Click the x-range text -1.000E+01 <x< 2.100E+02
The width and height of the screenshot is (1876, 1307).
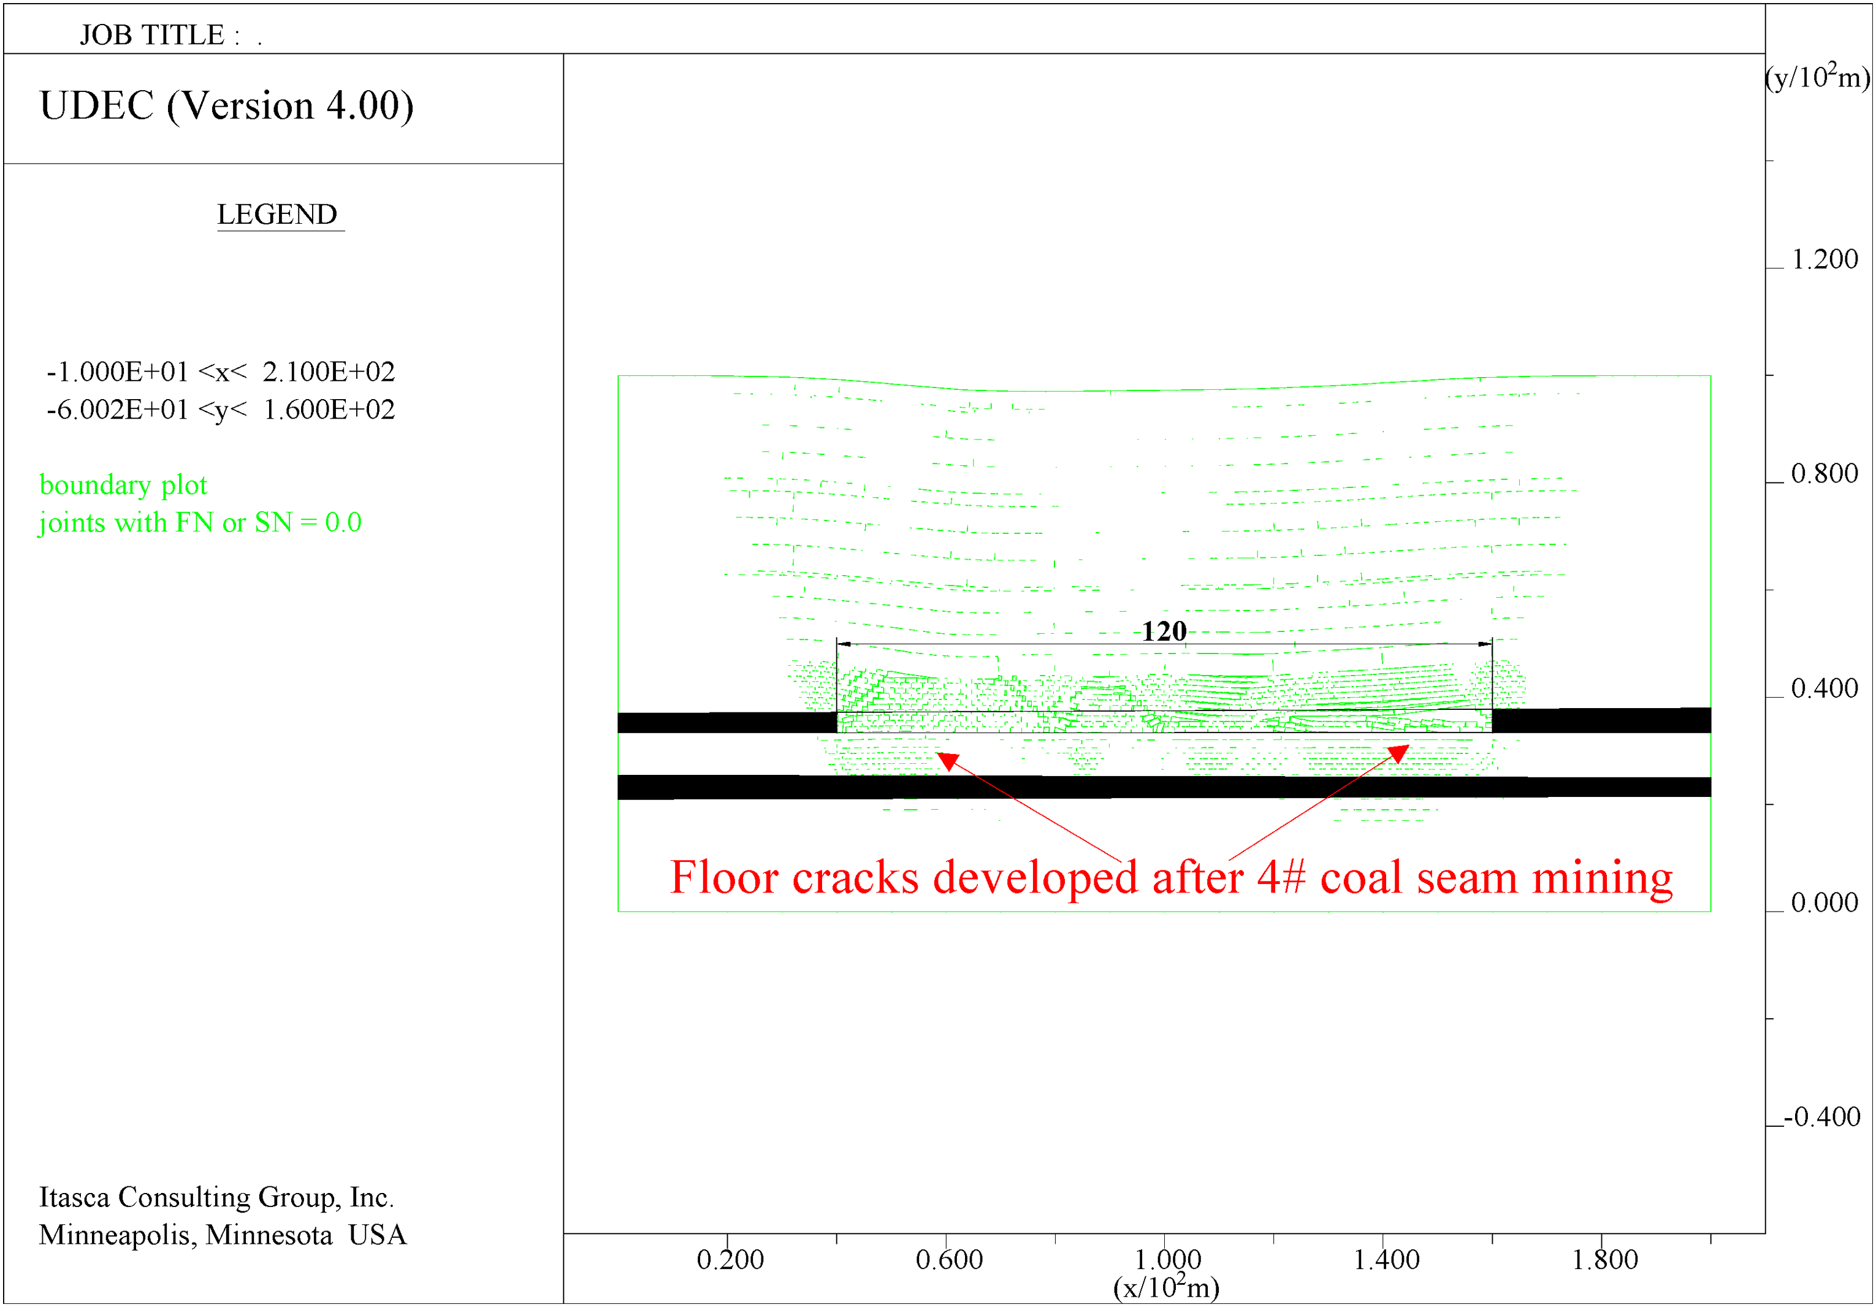[221, 372]
